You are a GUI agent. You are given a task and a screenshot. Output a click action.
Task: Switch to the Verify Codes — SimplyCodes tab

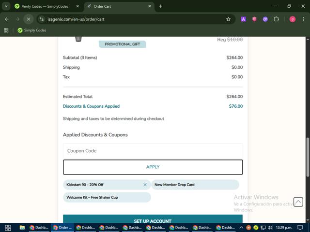(x=45, y=6)
